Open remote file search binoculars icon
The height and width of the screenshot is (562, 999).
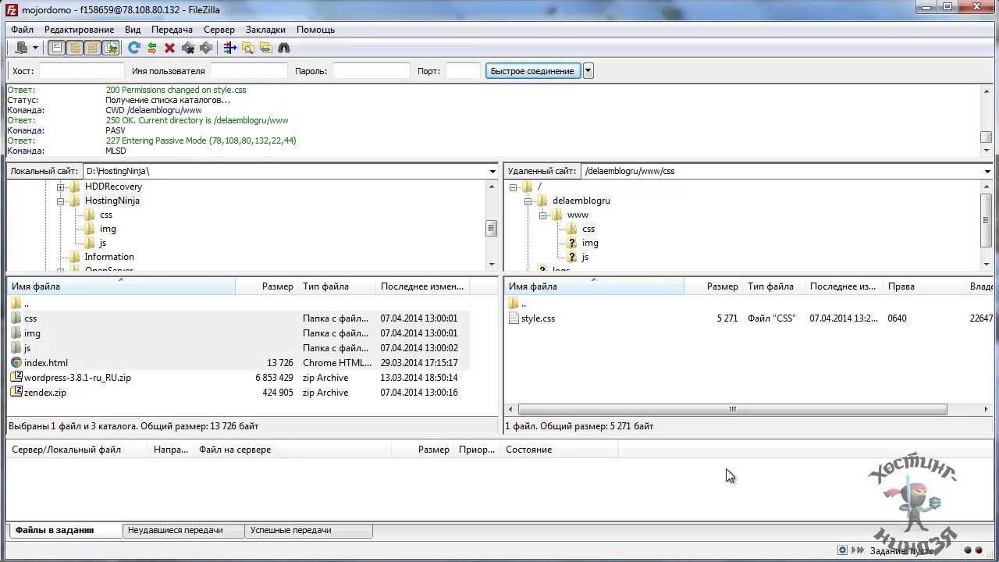coord(284,48)
